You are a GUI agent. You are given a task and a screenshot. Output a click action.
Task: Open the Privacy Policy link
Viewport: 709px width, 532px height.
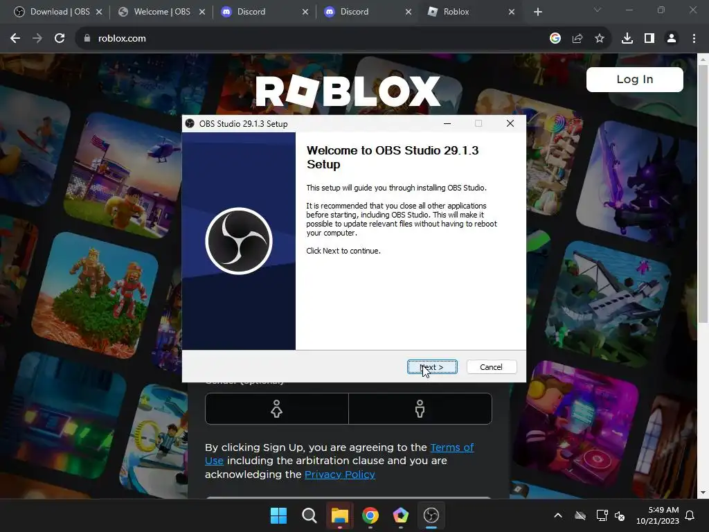tap(339, 474)
